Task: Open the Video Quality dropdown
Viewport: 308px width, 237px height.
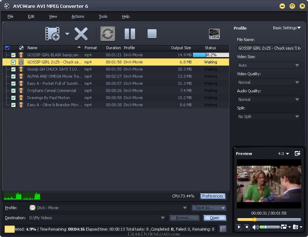Action: (269, 82)
